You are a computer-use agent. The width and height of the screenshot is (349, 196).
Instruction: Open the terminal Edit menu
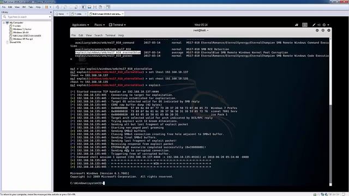(81, 35)
